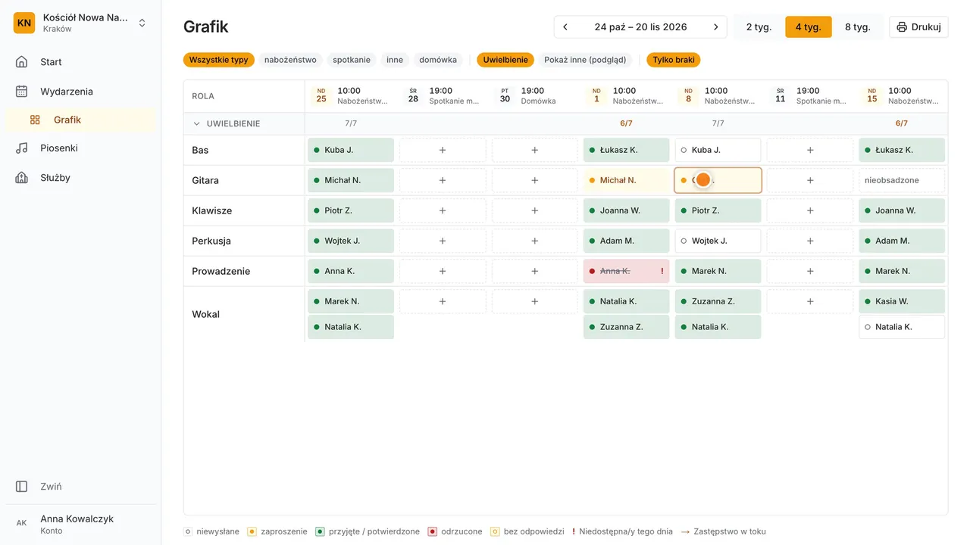Toggle Pokaż inne (podgląd) chip
The height and width of the screenshot is (545, 970).
(x=585, y=60)
